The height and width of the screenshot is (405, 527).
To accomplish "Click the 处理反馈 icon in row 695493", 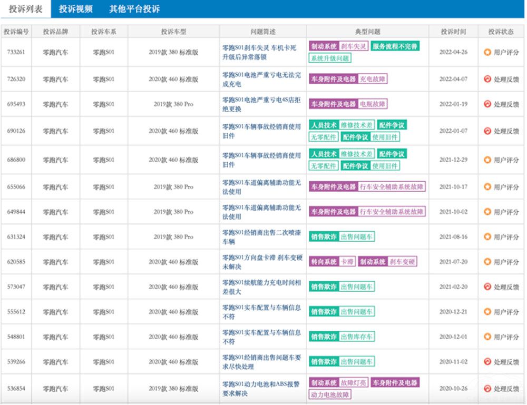I will (487, 104).
